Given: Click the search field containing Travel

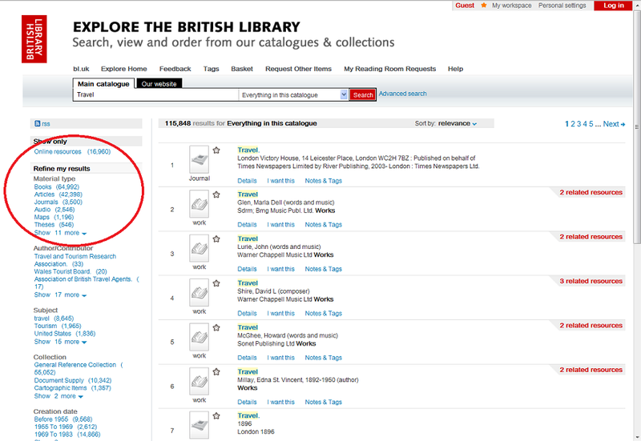Looking at the screenshot, I should 155,94.
